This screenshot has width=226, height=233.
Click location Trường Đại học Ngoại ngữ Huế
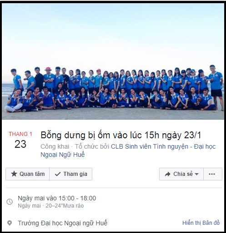[62, 223]
